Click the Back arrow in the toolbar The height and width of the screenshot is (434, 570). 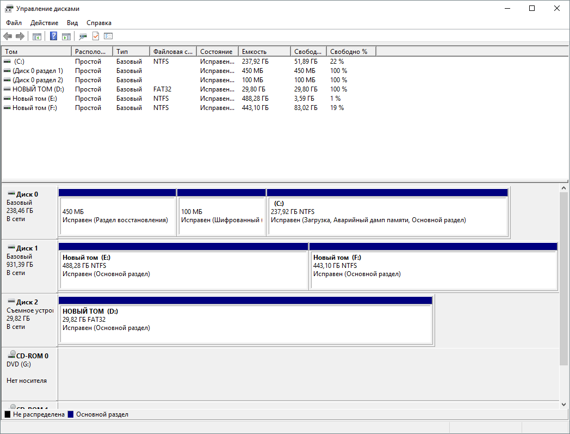[8, 36]
